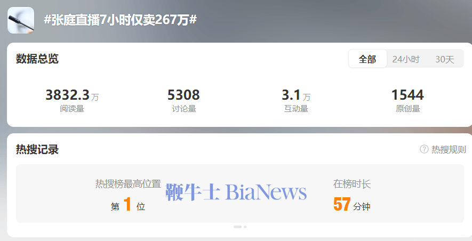Open the 热搜规则 link
472x241 pixels.
449,149
